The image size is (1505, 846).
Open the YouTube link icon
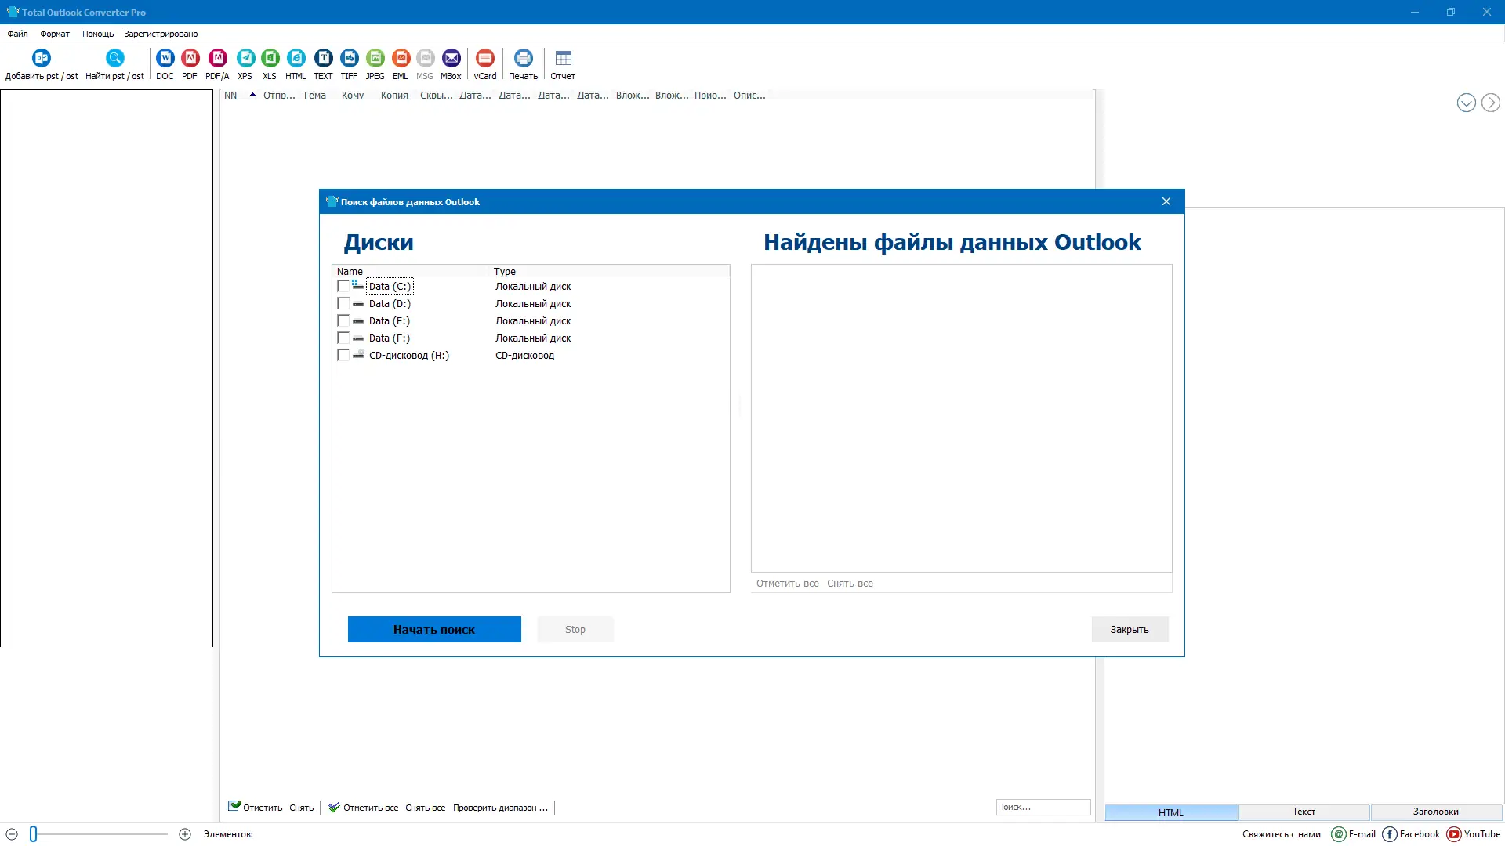(1454, 834)
